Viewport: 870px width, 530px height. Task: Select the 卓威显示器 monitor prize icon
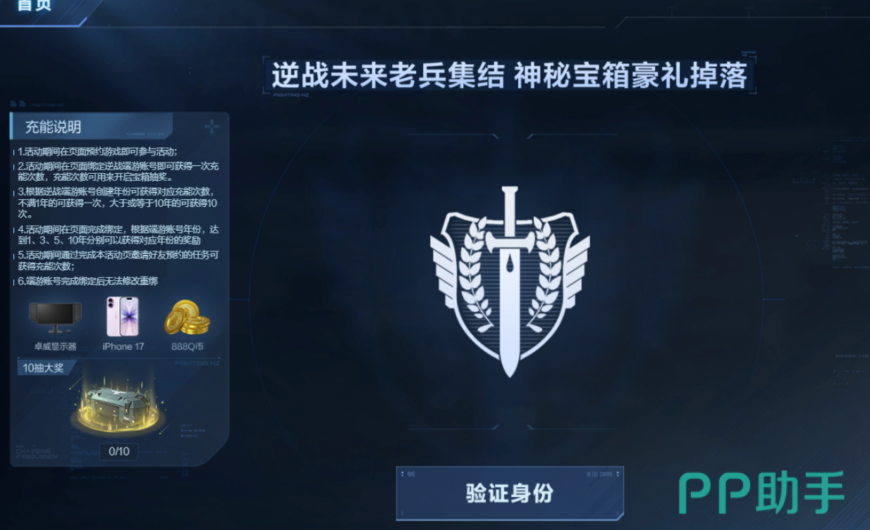pos(55,317)
